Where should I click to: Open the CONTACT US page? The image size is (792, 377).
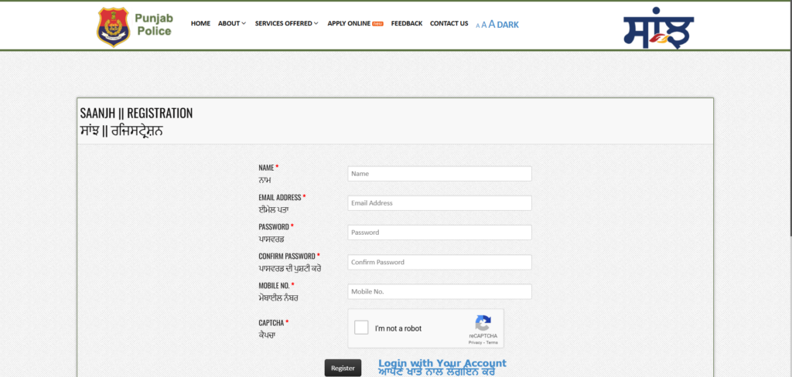tap(449, 23)
